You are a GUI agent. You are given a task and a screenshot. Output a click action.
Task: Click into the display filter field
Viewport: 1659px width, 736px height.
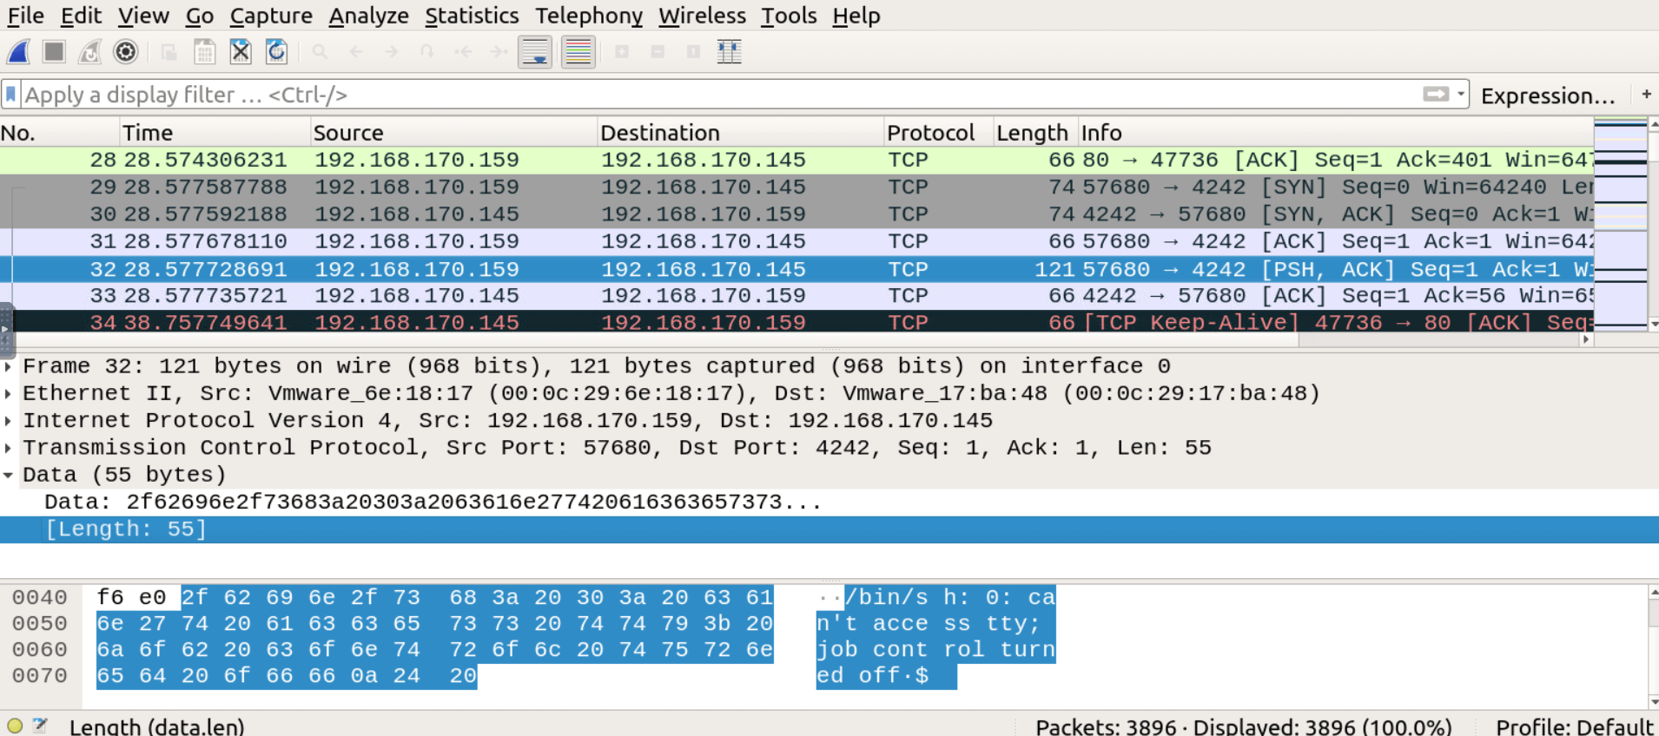click(695, 95)
